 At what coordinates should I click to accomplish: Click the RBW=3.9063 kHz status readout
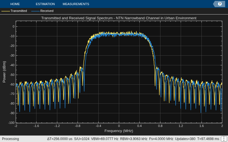pos(134,139)
